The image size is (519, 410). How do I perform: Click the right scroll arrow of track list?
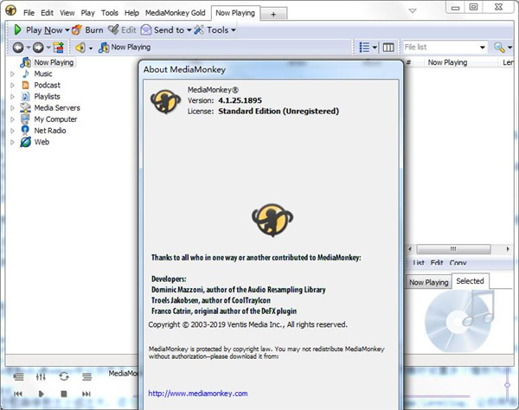coord(508,249)
